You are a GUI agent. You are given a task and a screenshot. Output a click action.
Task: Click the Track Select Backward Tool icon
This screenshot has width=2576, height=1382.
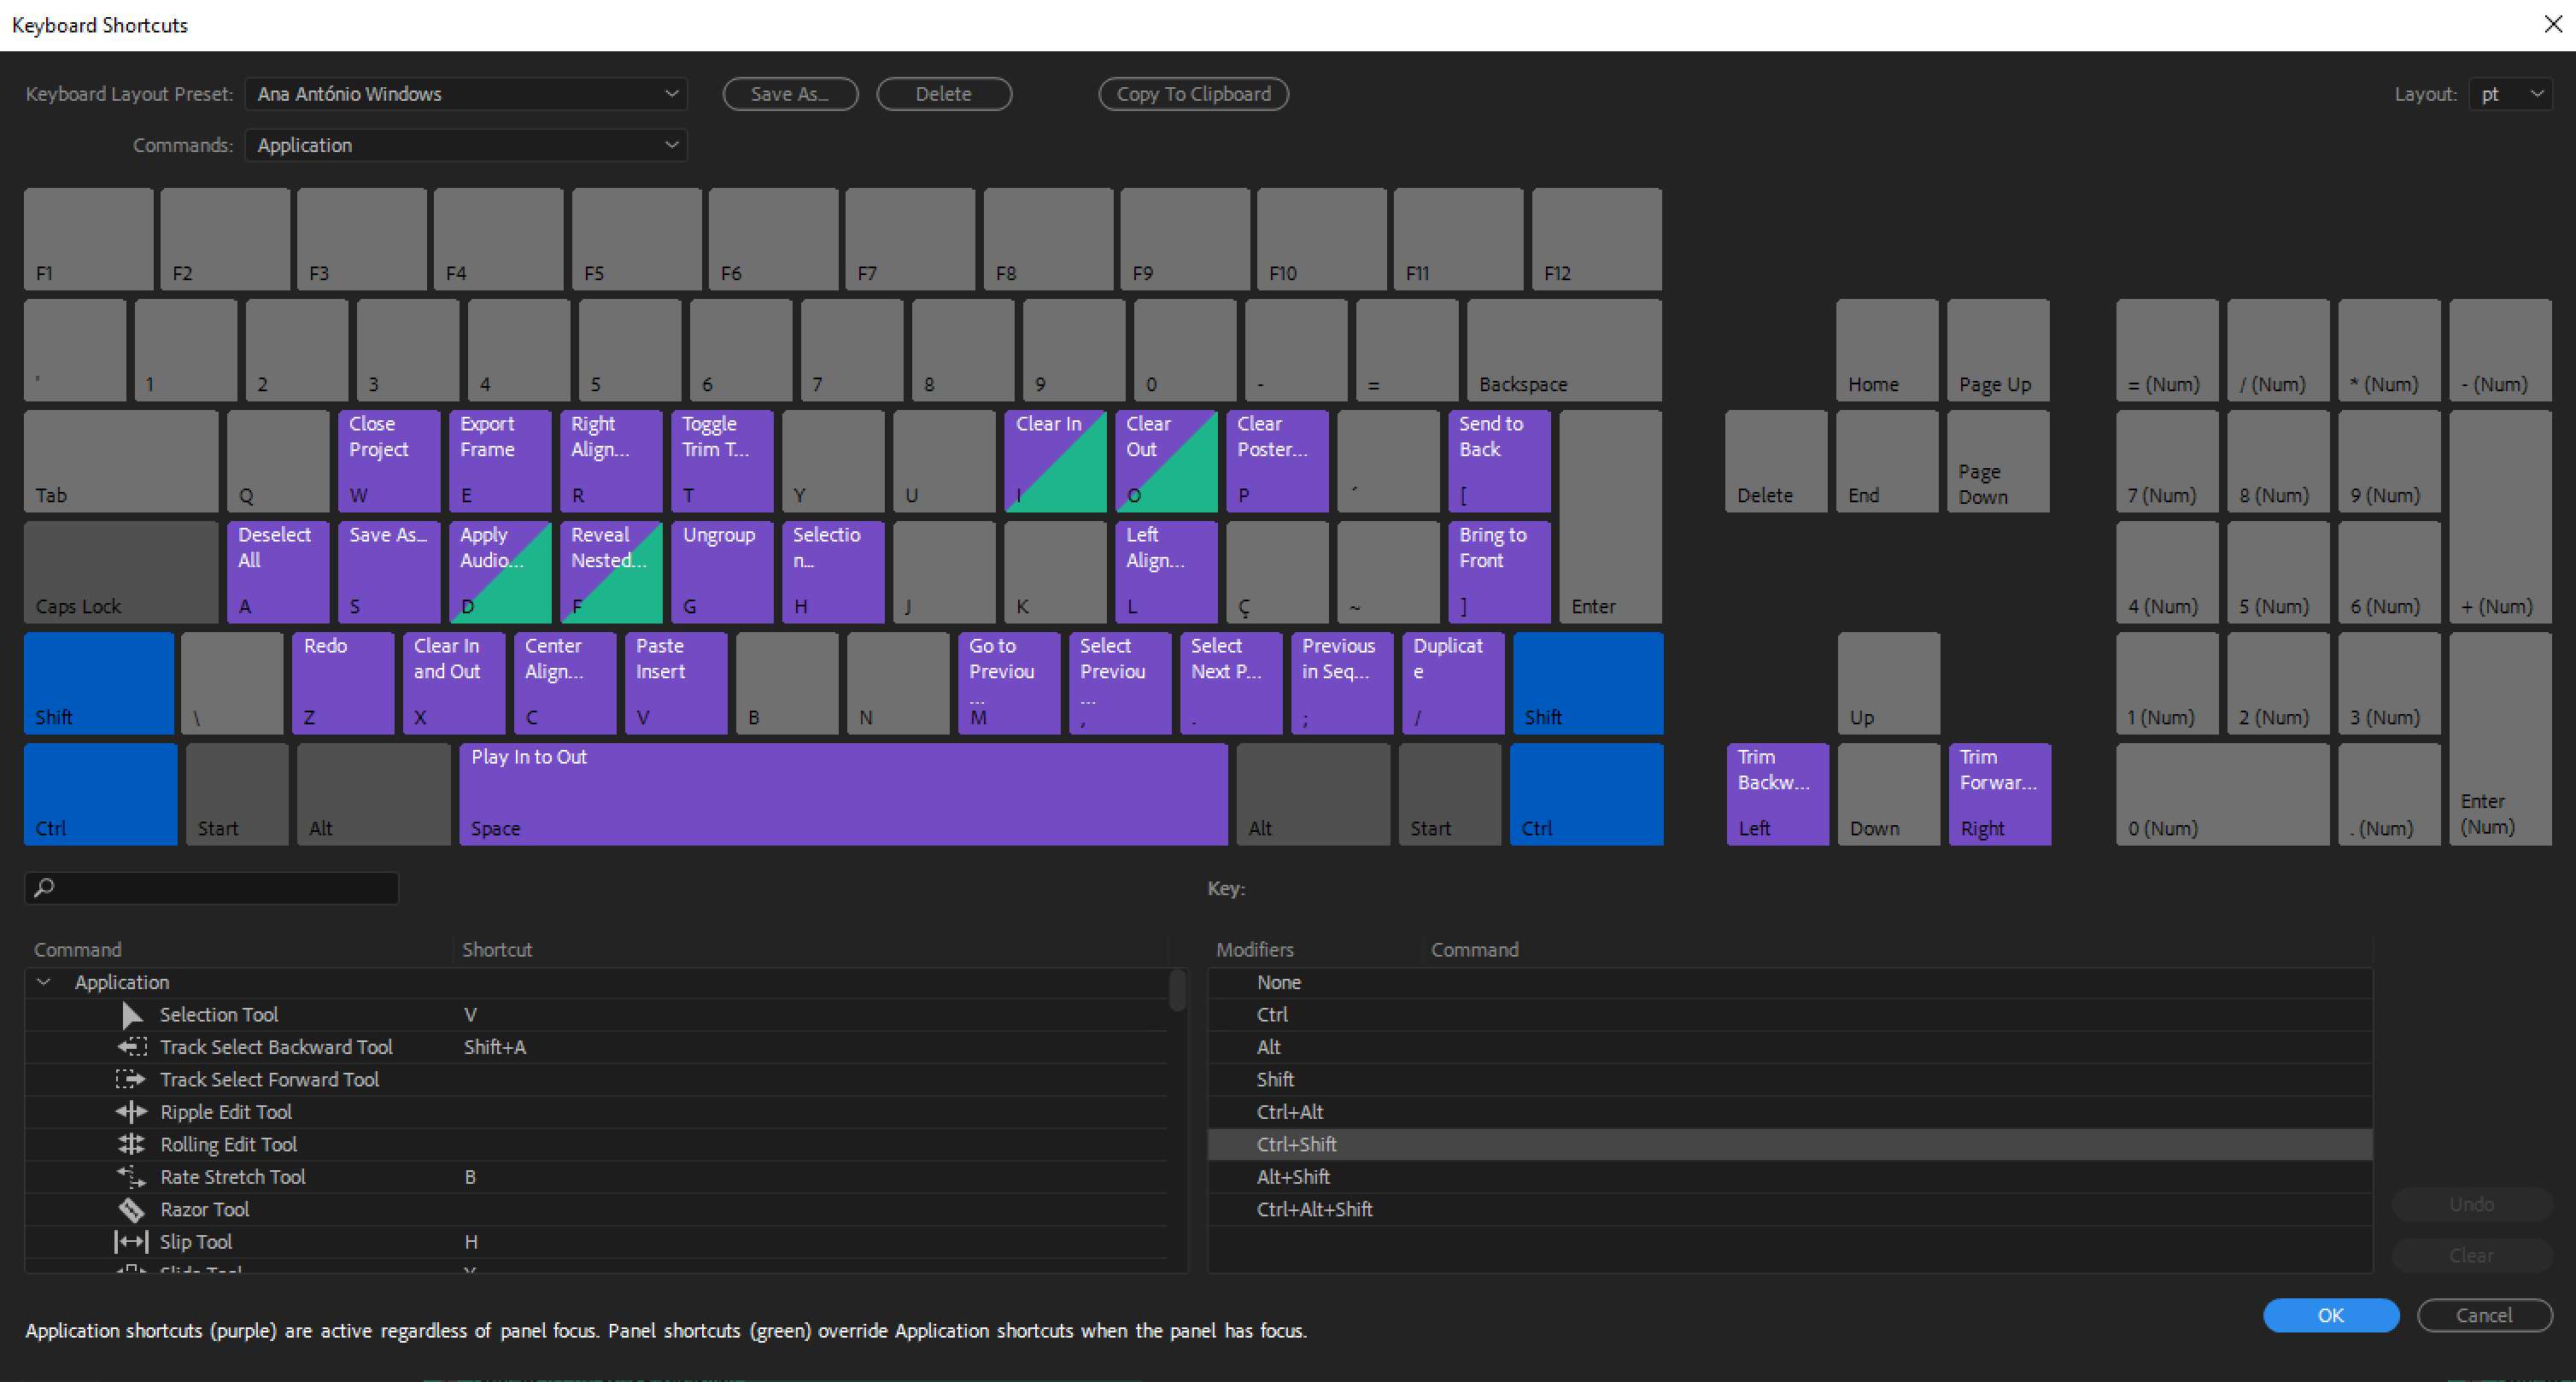[131, 1047]
